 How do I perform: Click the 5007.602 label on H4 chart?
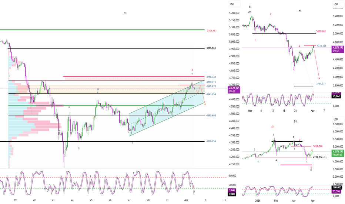(321, 31)
